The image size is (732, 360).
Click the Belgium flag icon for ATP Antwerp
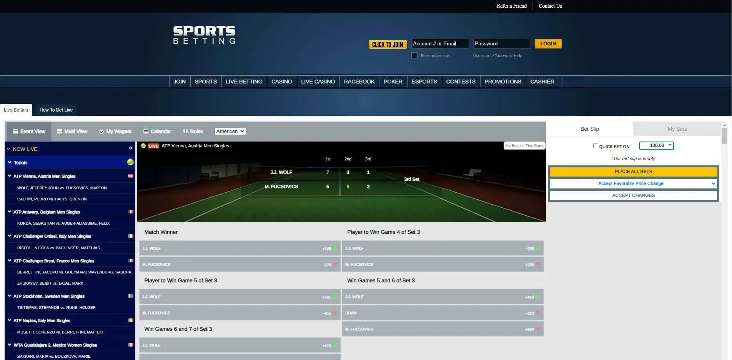pyautogui.click(x=131, y=212)
